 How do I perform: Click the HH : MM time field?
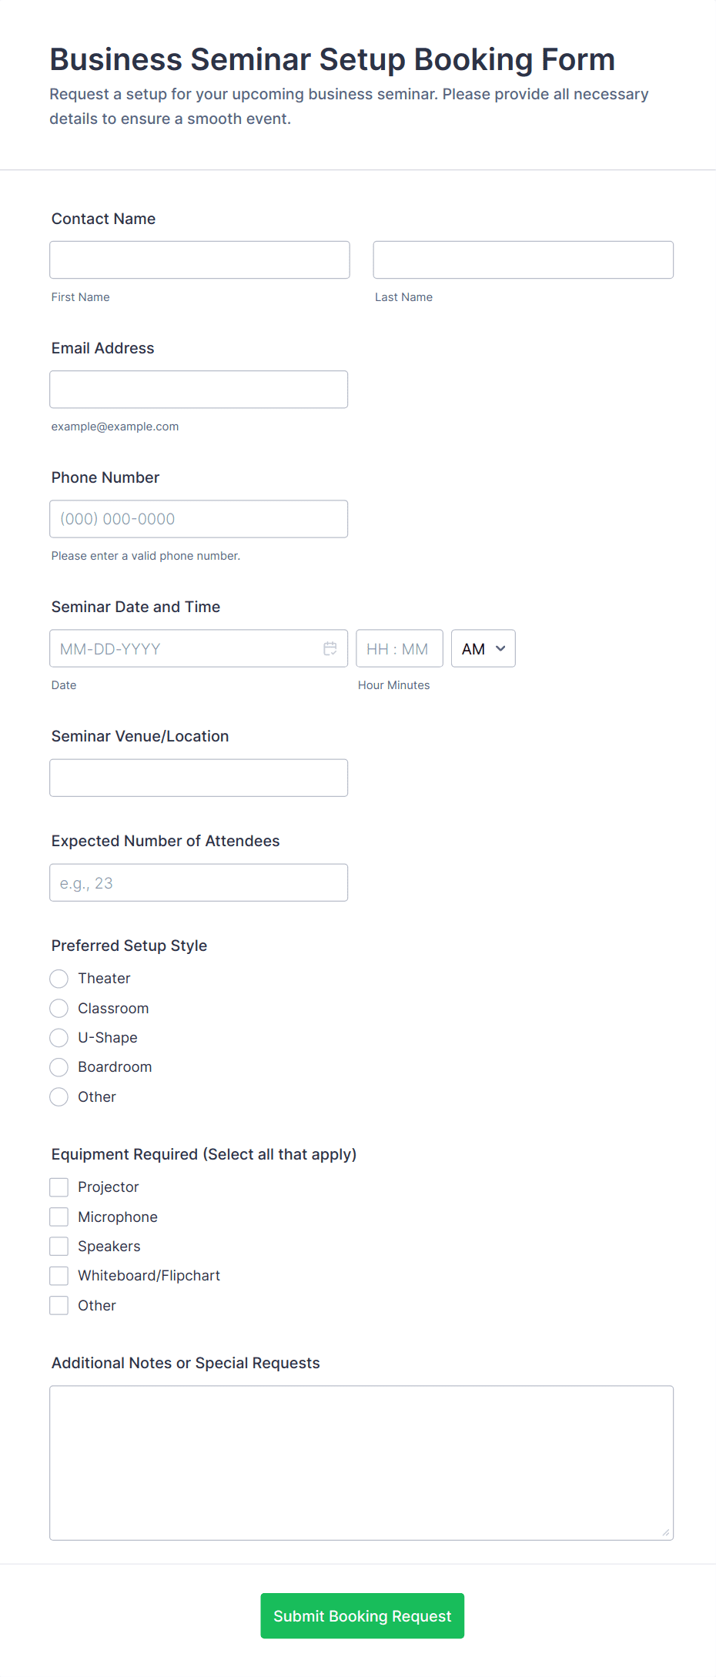399,648
